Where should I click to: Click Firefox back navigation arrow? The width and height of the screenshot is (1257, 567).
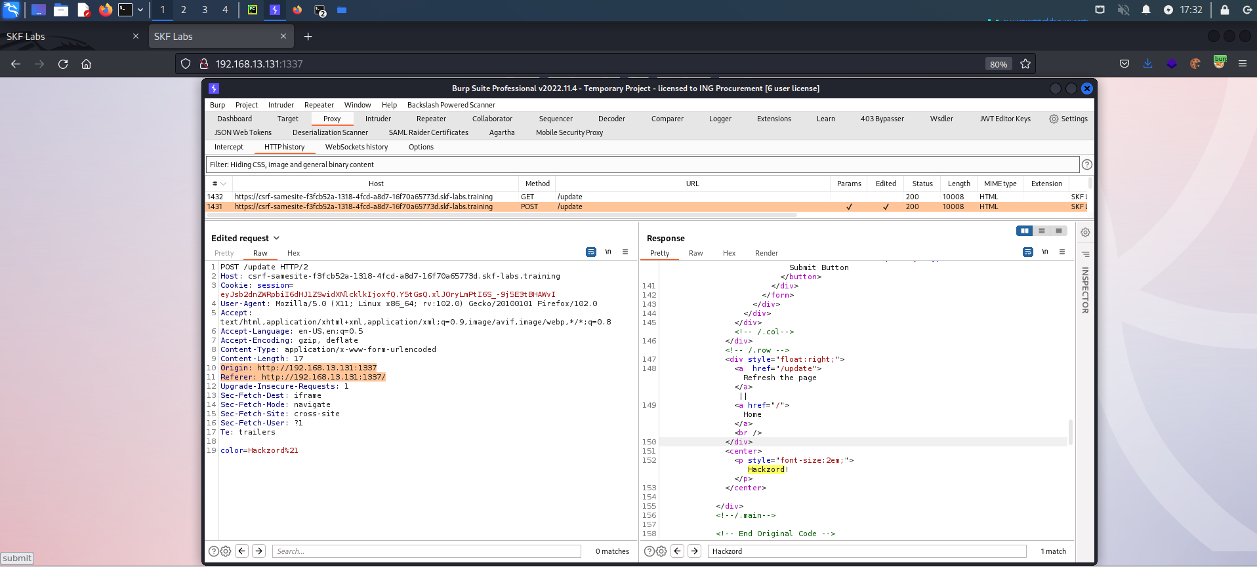(x=16, y=64)
